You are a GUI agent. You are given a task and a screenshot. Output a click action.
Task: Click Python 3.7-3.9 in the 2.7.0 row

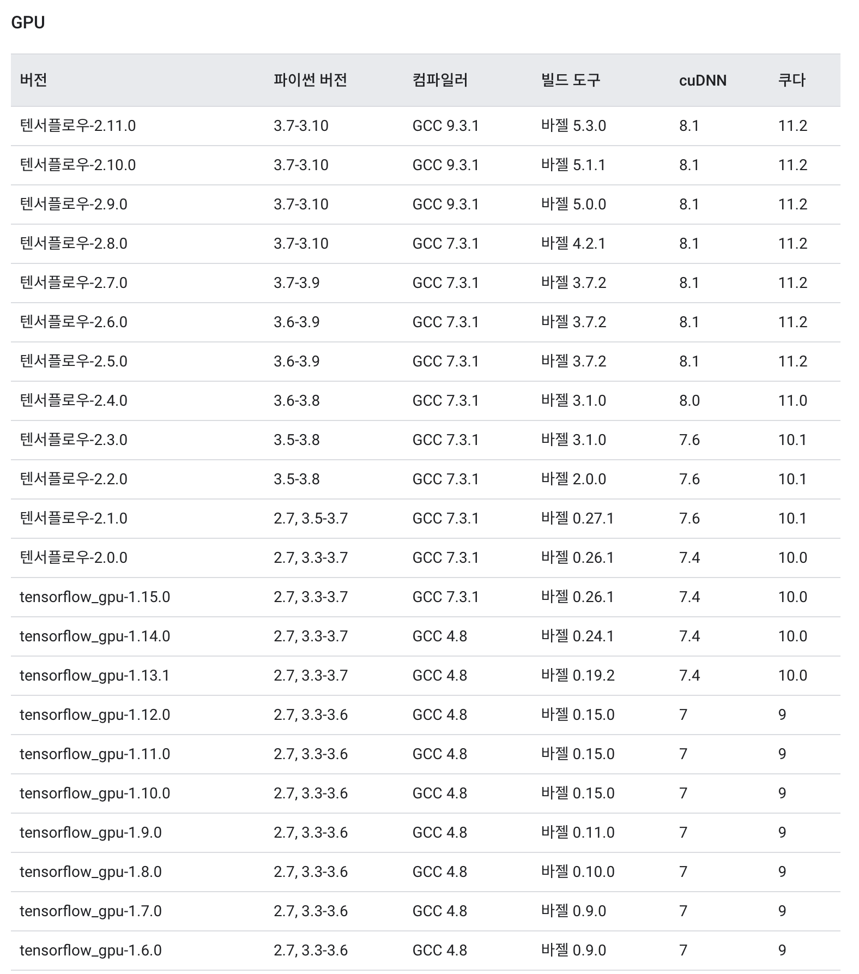tap(297, 283)
